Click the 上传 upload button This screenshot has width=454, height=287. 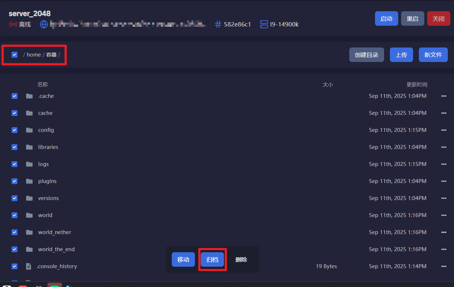click(x=401, y=55)
